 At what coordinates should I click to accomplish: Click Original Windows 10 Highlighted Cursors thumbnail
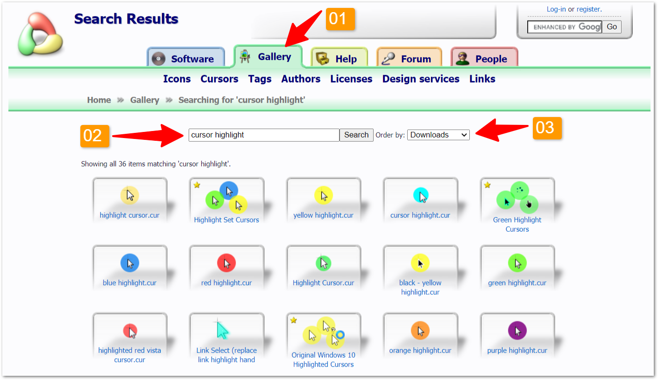[324, 332]
